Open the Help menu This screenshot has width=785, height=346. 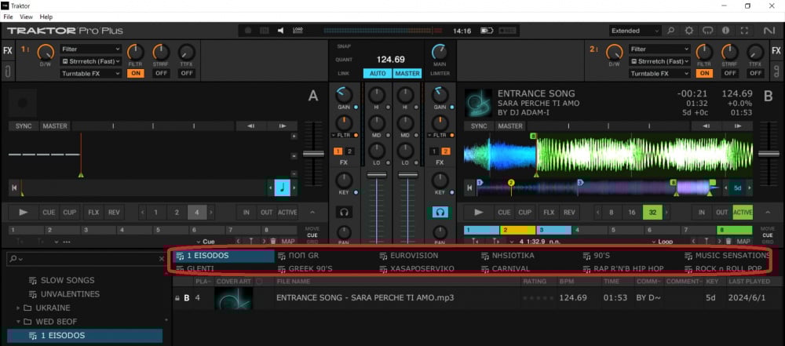point(46,16)
